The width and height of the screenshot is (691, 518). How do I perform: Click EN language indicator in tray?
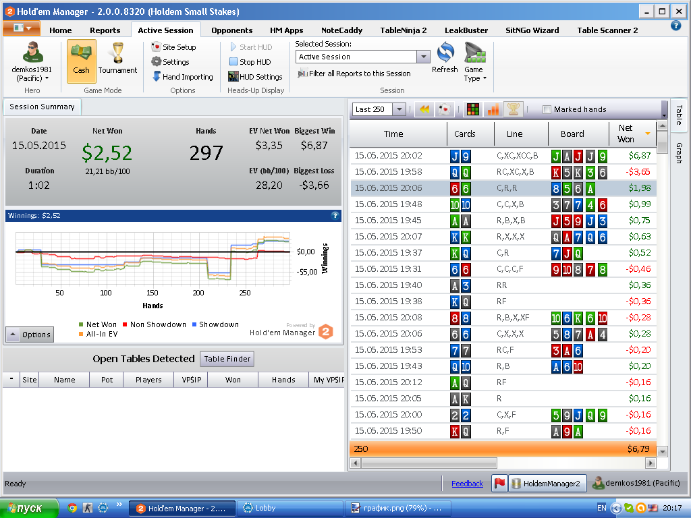(601, 508)
